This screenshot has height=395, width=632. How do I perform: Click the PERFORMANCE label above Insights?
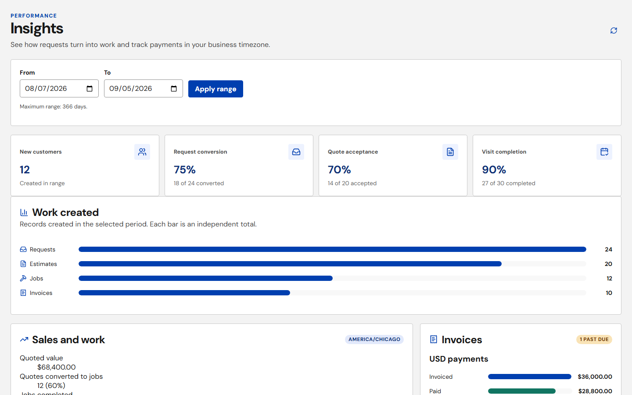pos(34,16)
